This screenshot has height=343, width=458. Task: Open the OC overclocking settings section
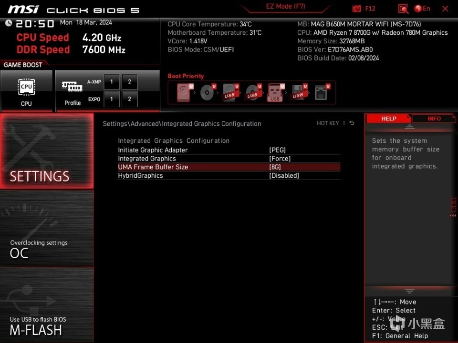[x=47, y=228]
